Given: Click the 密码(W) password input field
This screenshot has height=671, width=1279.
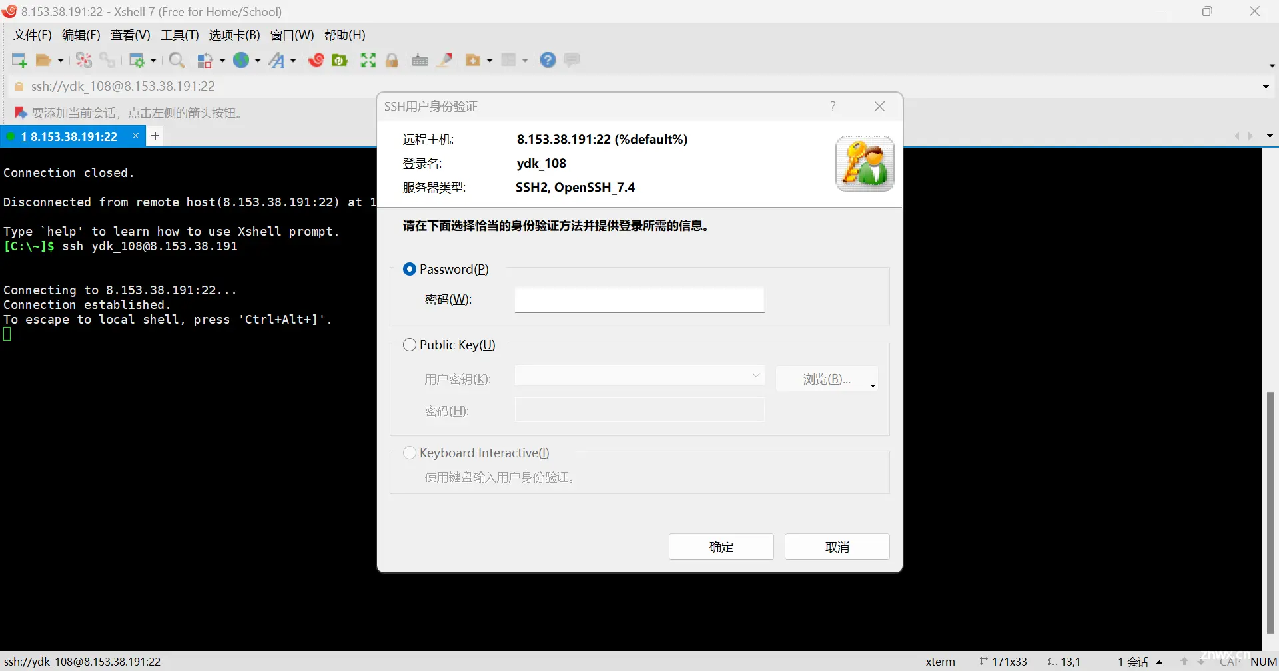Looking at the screenshot, I should (639, 300).
